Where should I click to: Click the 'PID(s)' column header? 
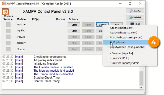(36, 19)
